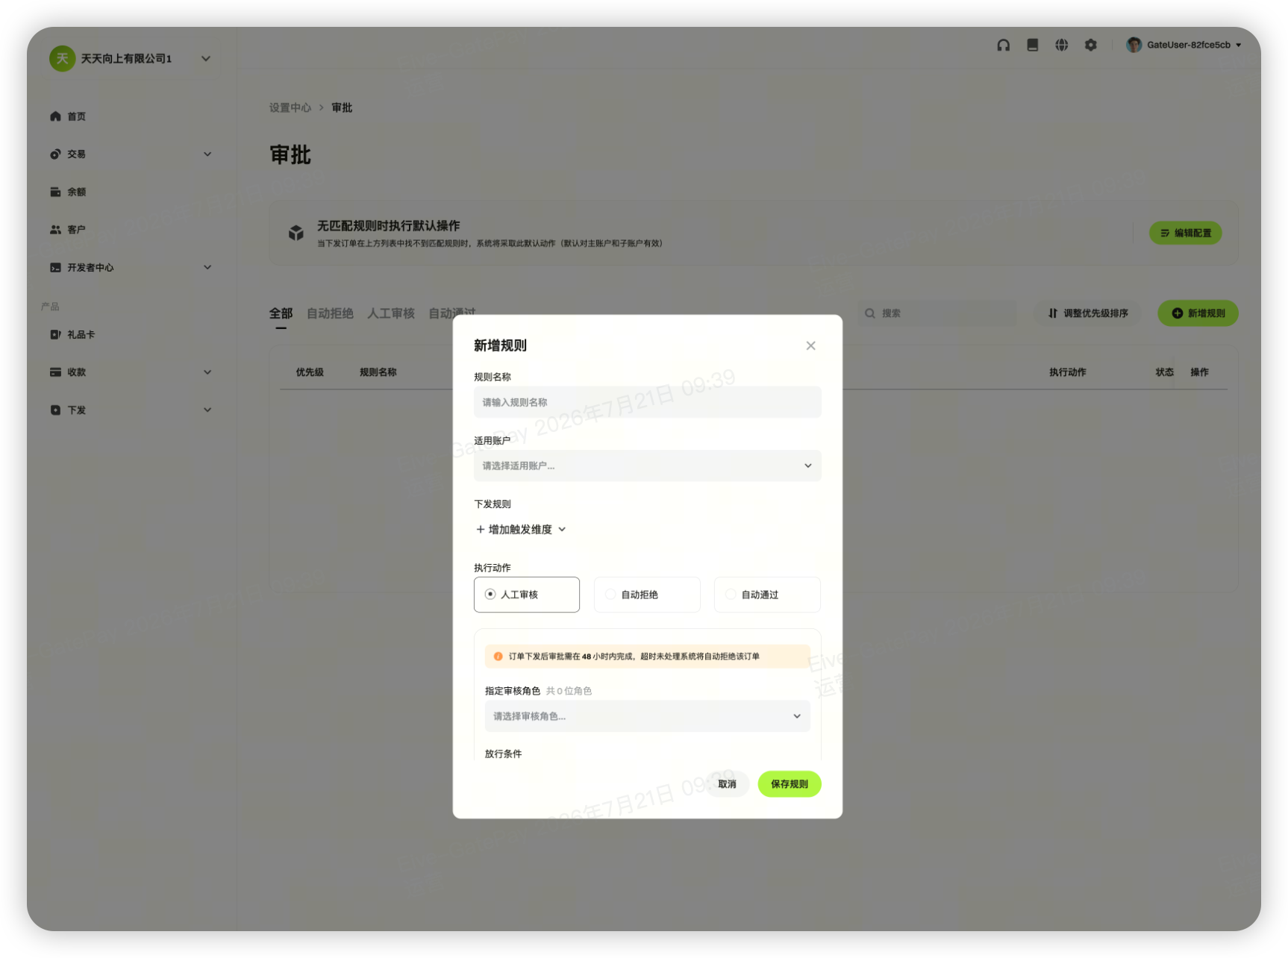Screen dimensions: 1288x958
Task: Click the 取消 button
Action: [727, 784]
